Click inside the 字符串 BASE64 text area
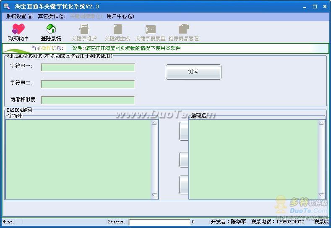The width and height of the screenshot is (331, 228). (78, 160)
